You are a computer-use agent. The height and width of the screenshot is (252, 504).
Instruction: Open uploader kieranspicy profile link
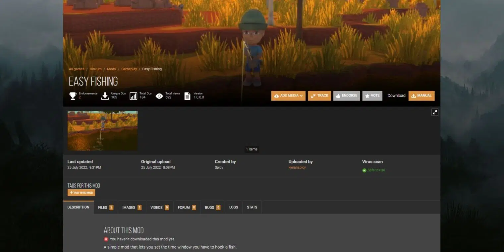point(297,167)
